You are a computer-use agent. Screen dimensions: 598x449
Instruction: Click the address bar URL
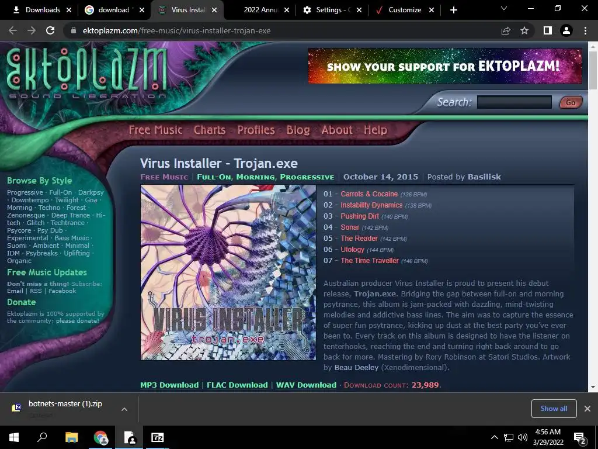point(176,30)
